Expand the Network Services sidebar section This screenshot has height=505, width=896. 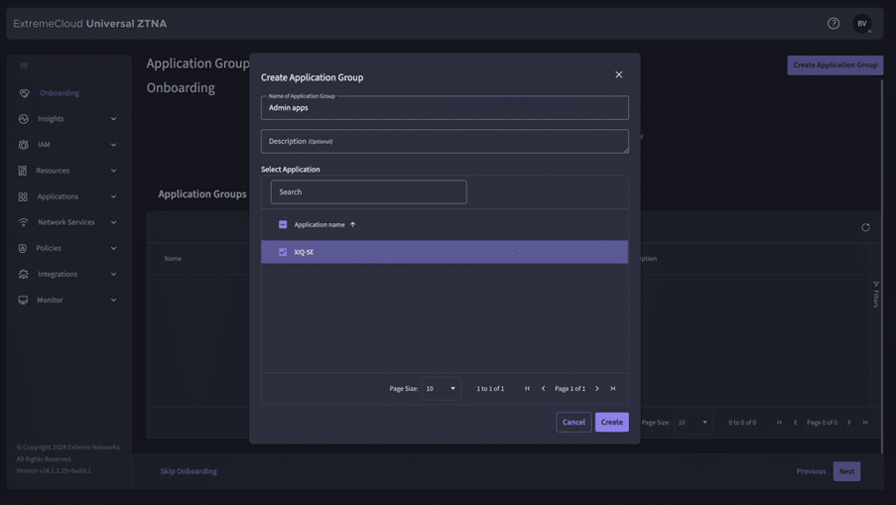67,222
